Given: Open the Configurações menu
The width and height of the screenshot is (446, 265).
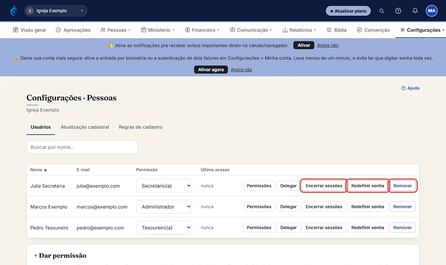Looking at the screenshot, I should pyautogui.click(x=422, y=30).
